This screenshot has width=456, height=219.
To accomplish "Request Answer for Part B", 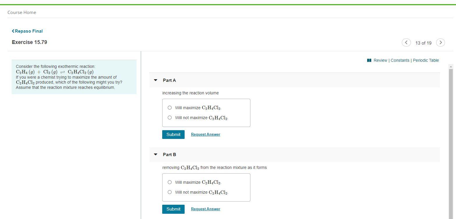I will coord(205,209).
